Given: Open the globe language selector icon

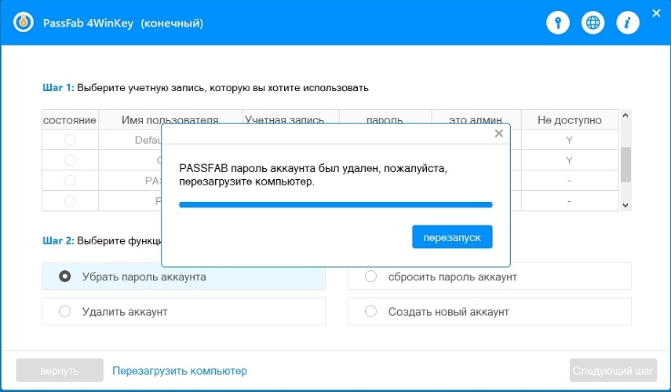Looking at the screenshot, I should [x=593, y=22].
